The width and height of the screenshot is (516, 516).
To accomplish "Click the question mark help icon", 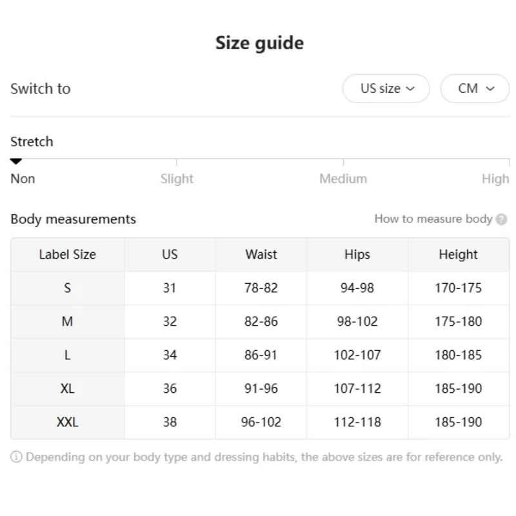I will 502,219.
